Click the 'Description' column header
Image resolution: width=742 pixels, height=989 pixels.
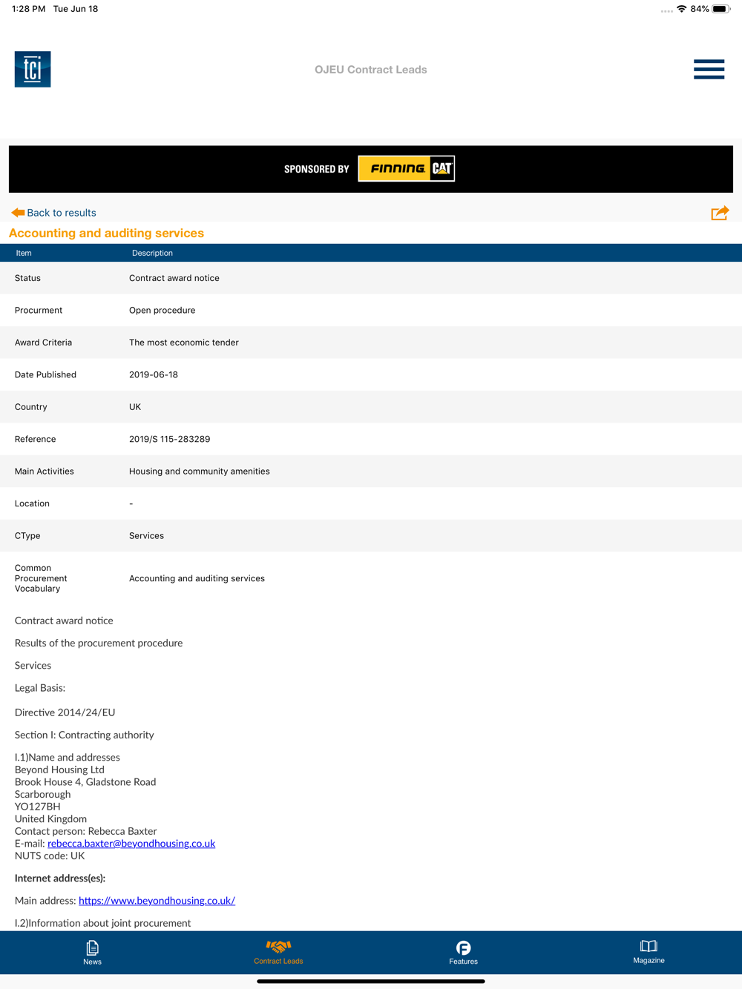point(152,253)
